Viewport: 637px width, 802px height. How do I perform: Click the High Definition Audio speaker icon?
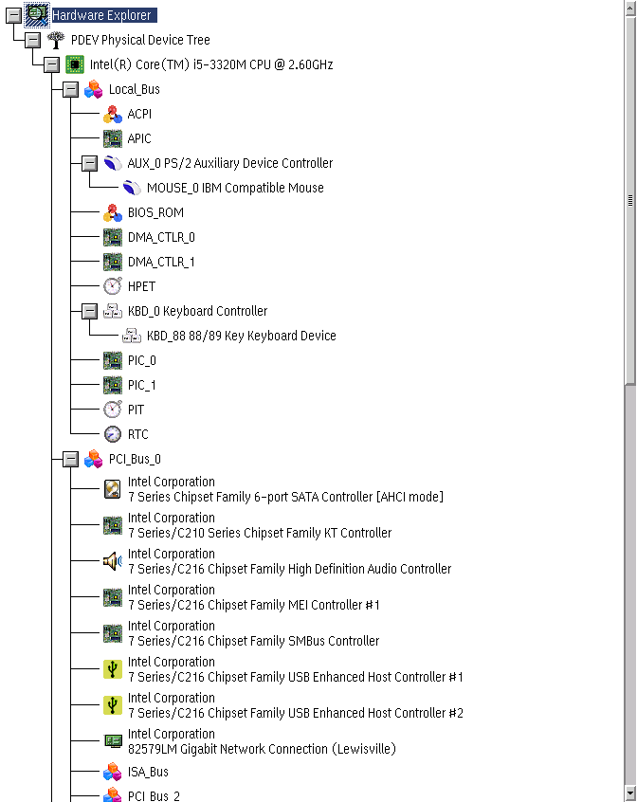pyautogui.click(x=113, y=561)
